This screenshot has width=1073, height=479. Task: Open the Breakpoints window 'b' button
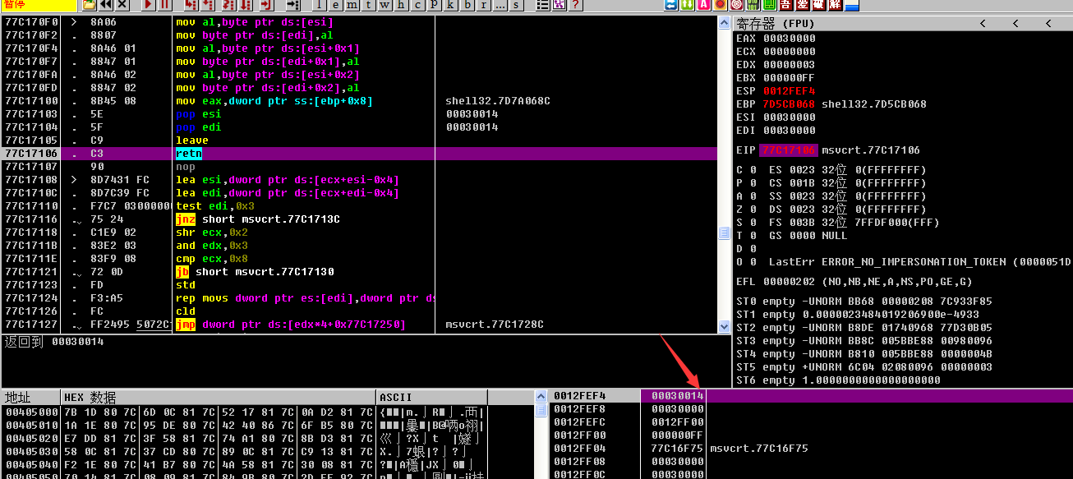[467, 5]
